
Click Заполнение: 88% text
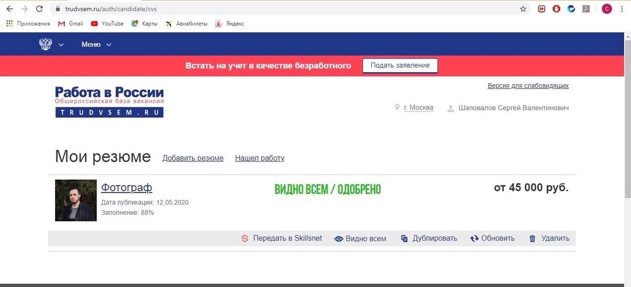tap(127, 213)
